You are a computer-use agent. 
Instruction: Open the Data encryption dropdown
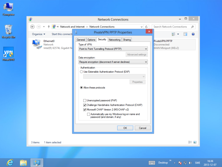(x=113, y=62)
